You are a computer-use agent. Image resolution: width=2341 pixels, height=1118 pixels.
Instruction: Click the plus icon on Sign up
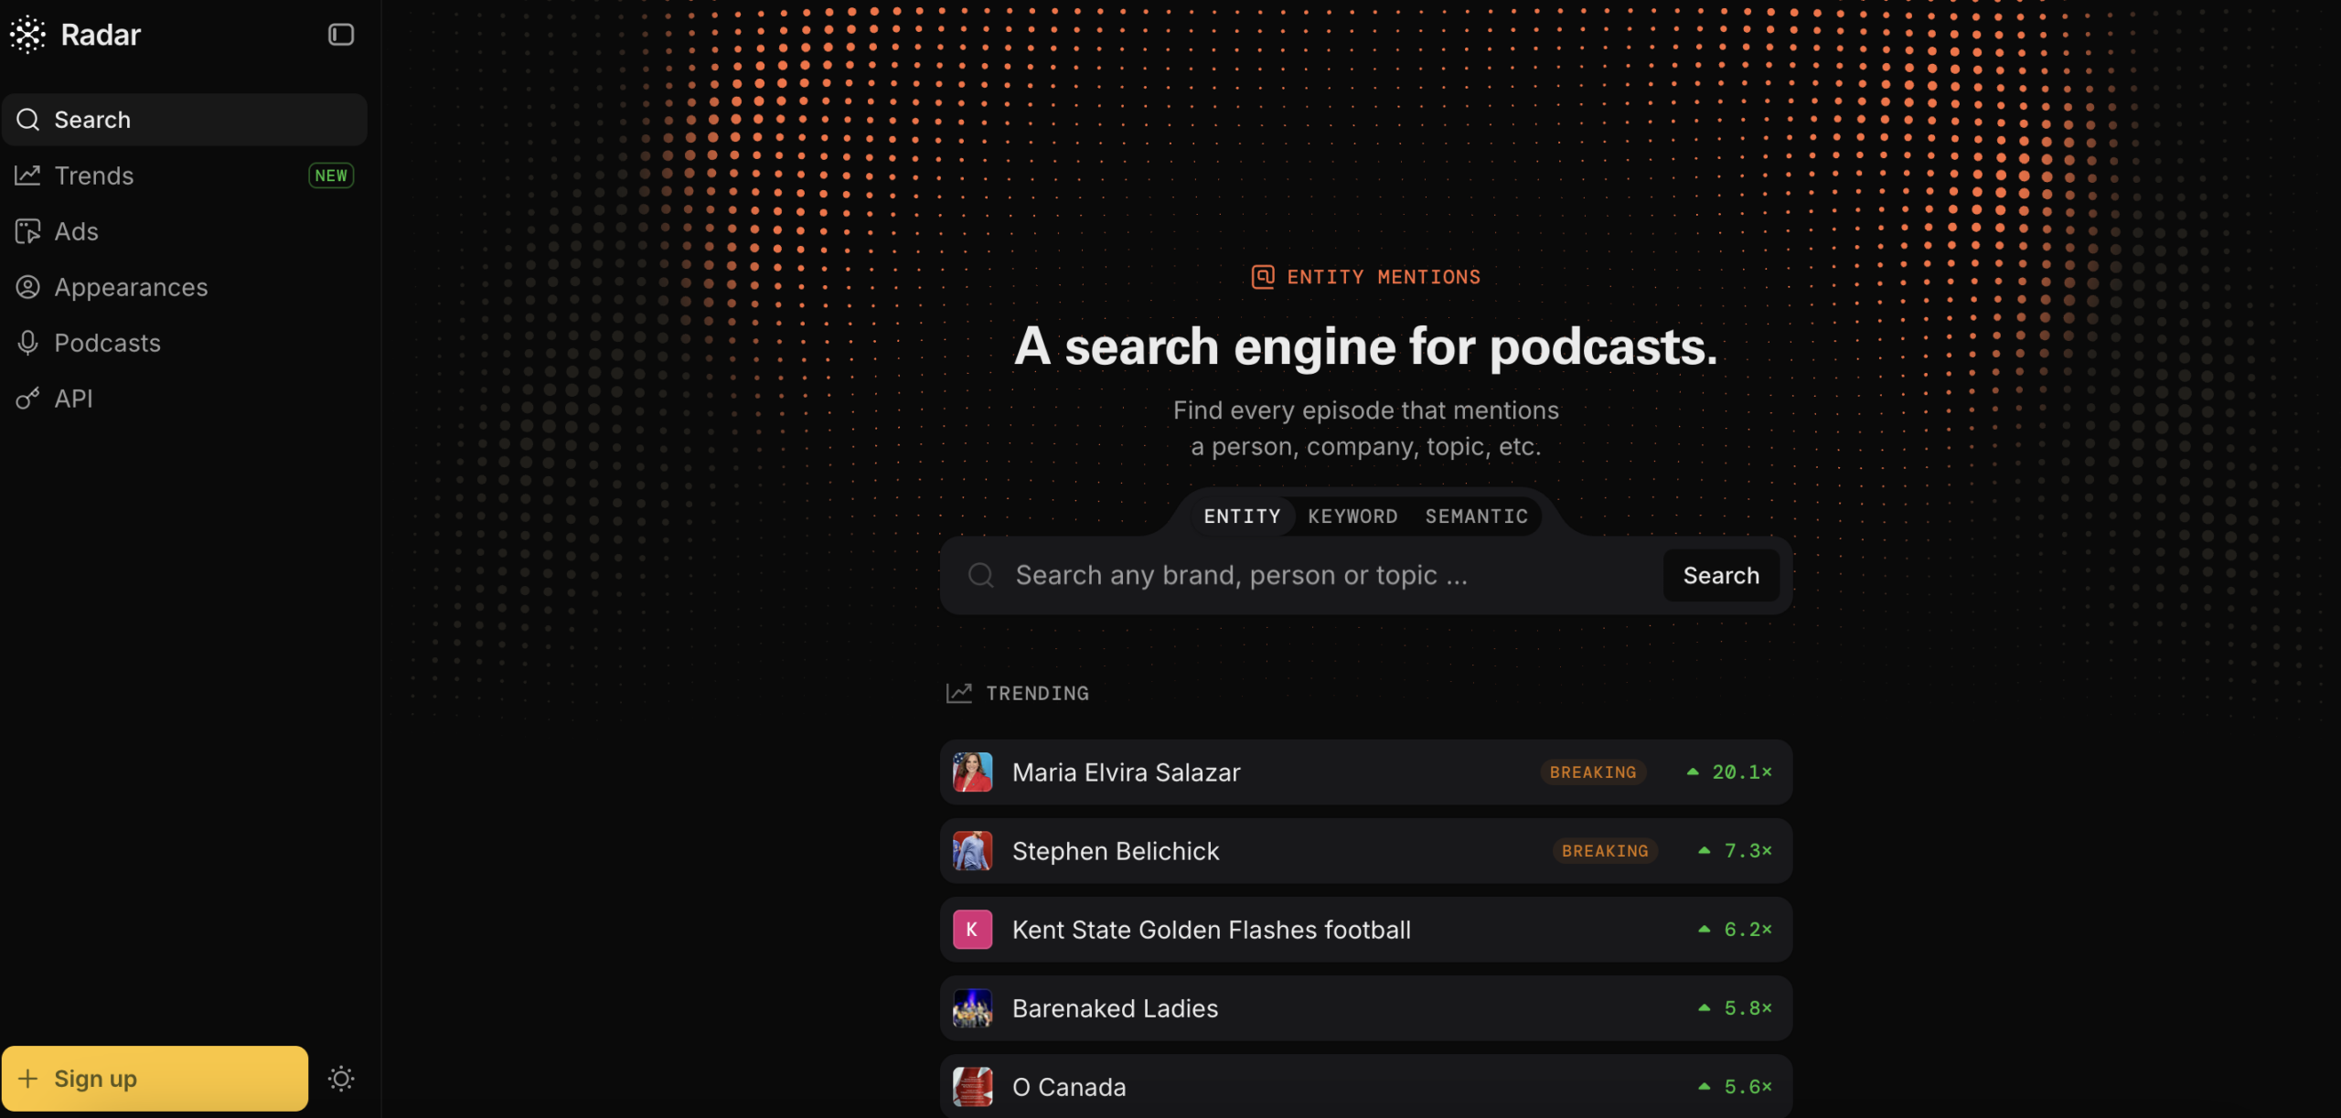(x=28, y=1079)
